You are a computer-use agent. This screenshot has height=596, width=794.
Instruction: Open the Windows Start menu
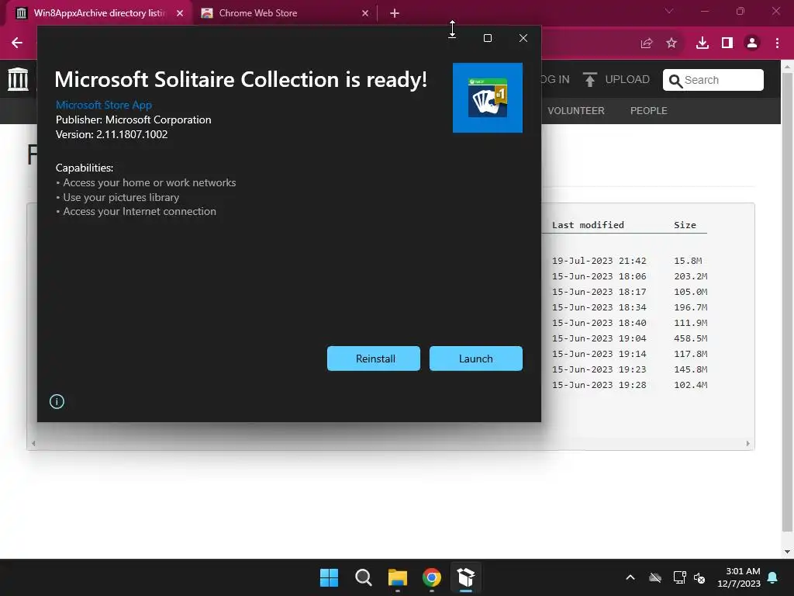click(x=329, y=577)
